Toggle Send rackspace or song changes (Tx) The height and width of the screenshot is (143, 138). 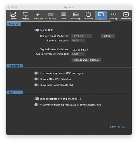pos(37,99)
